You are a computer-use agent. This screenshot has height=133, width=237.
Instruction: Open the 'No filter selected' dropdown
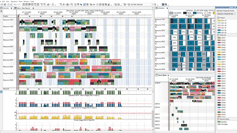[x=142, y=4]
